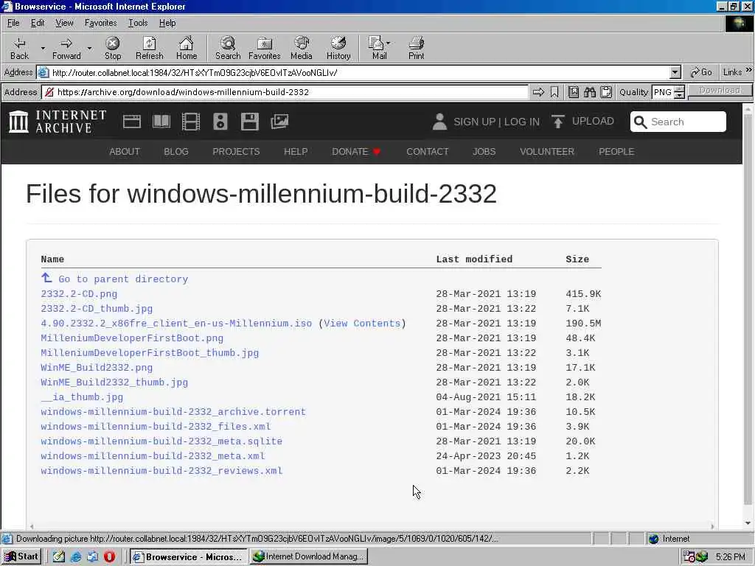755x566 pixels.
Task: Click the binoculars find icon
Action: point(590,92)
